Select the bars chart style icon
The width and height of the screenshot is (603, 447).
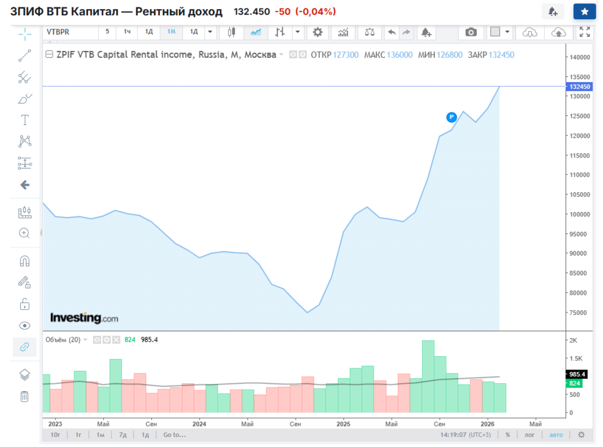pyautogui.click(x=280, y=32)
